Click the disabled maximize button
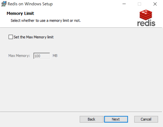 coord(139,4)
